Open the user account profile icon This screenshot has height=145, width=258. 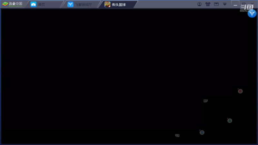[x=199, y=4]
